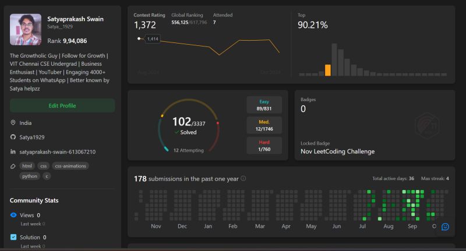Click the 102/3337 solved progress ring

click(x=189, y=125)
